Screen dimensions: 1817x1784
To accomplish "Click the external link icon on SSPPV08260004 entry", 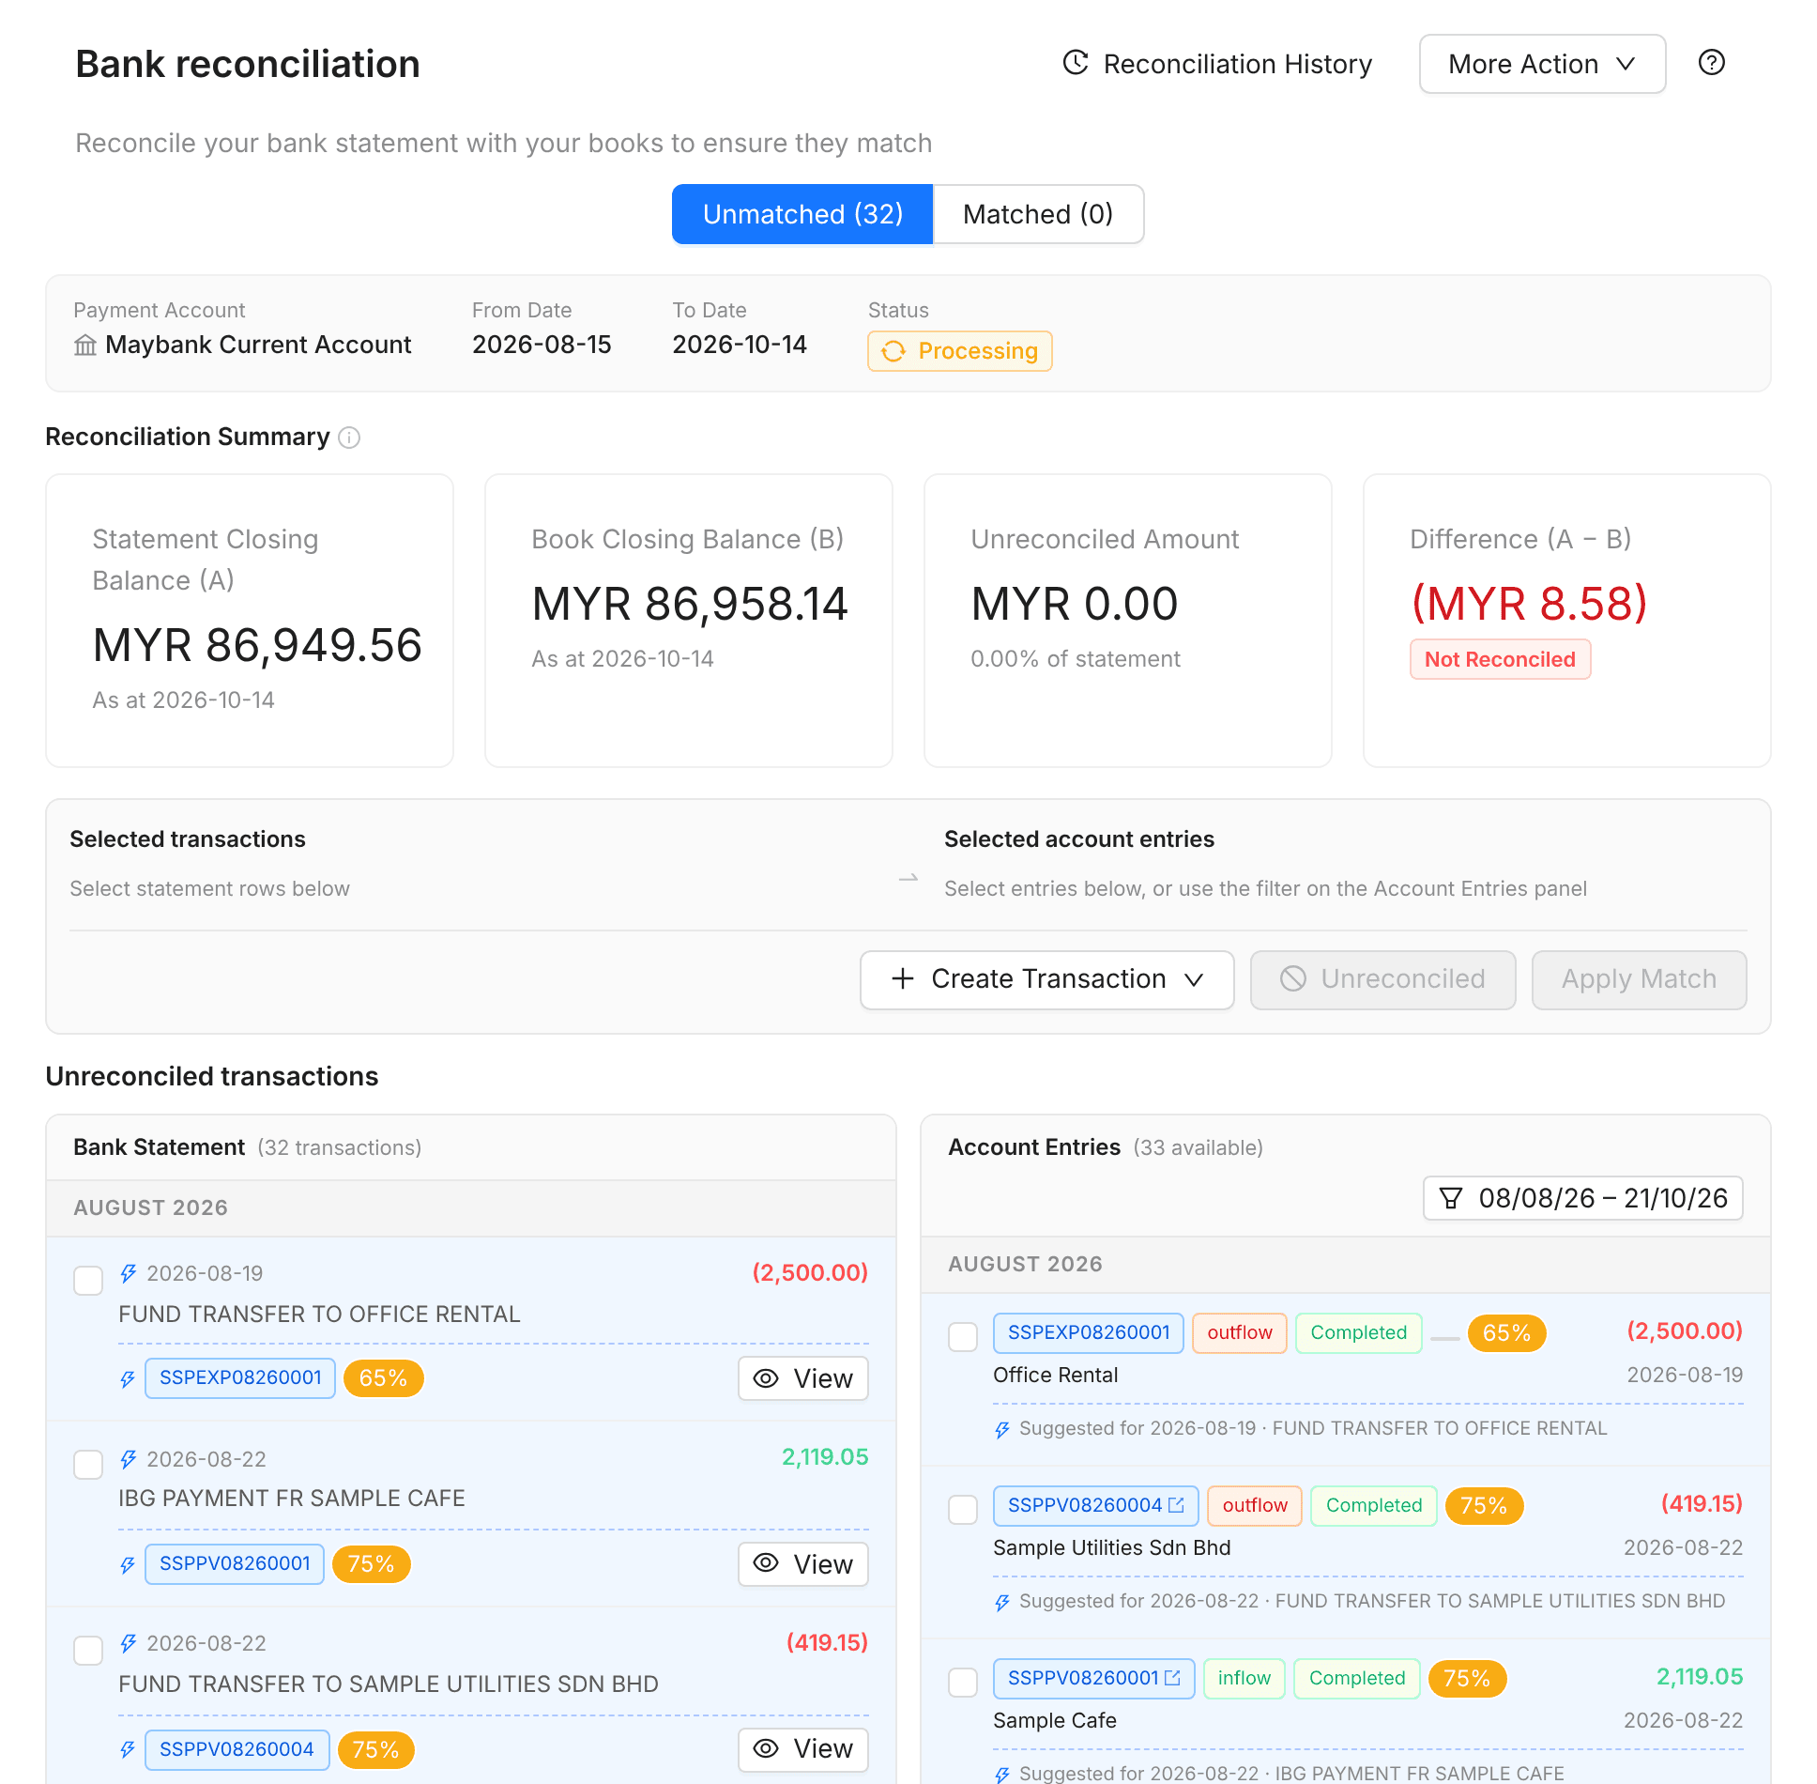I will click(1176, 1505).
